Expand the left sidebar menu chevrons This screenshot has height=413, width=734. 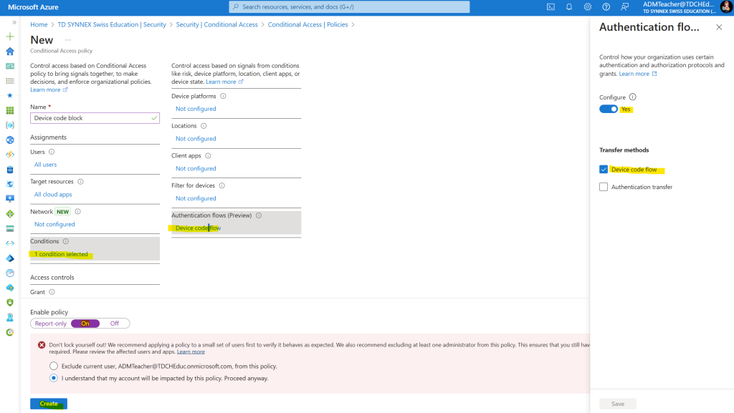pyautogui.click(x=14, y=22)
